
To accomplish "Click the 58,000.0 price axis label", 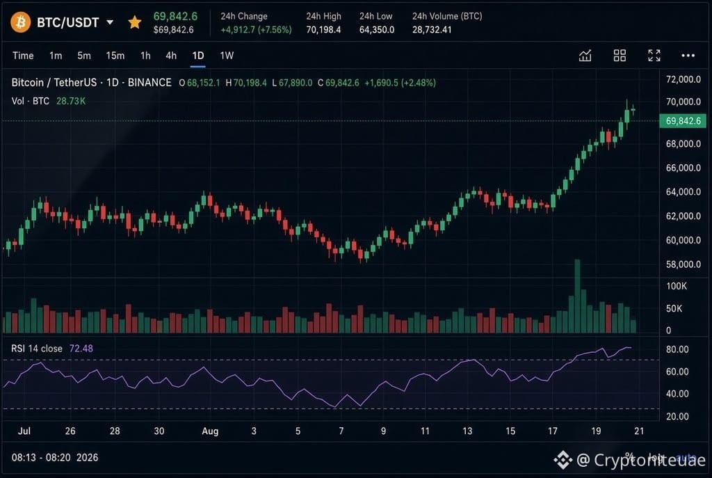I will [x=683, y=264].
